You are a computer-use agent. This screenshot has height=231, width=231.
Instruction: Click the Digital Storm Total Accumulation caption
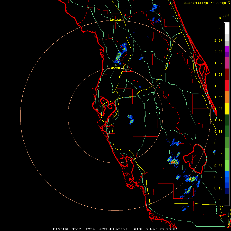click(115, 229)
